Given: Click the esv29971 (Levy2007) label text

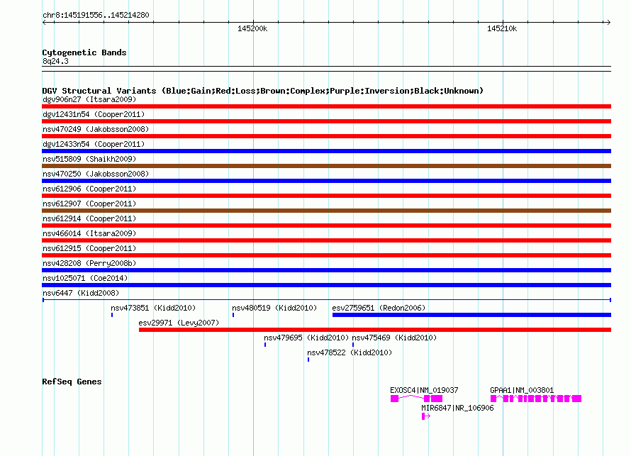Looking at the screenshot, I should coord(179,323).
